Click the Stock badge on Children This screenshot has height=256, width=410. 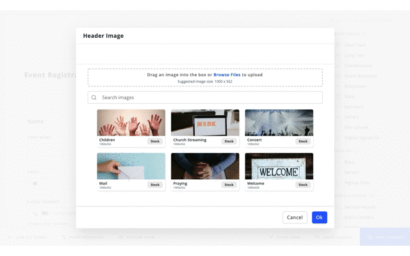click(155, 141)
